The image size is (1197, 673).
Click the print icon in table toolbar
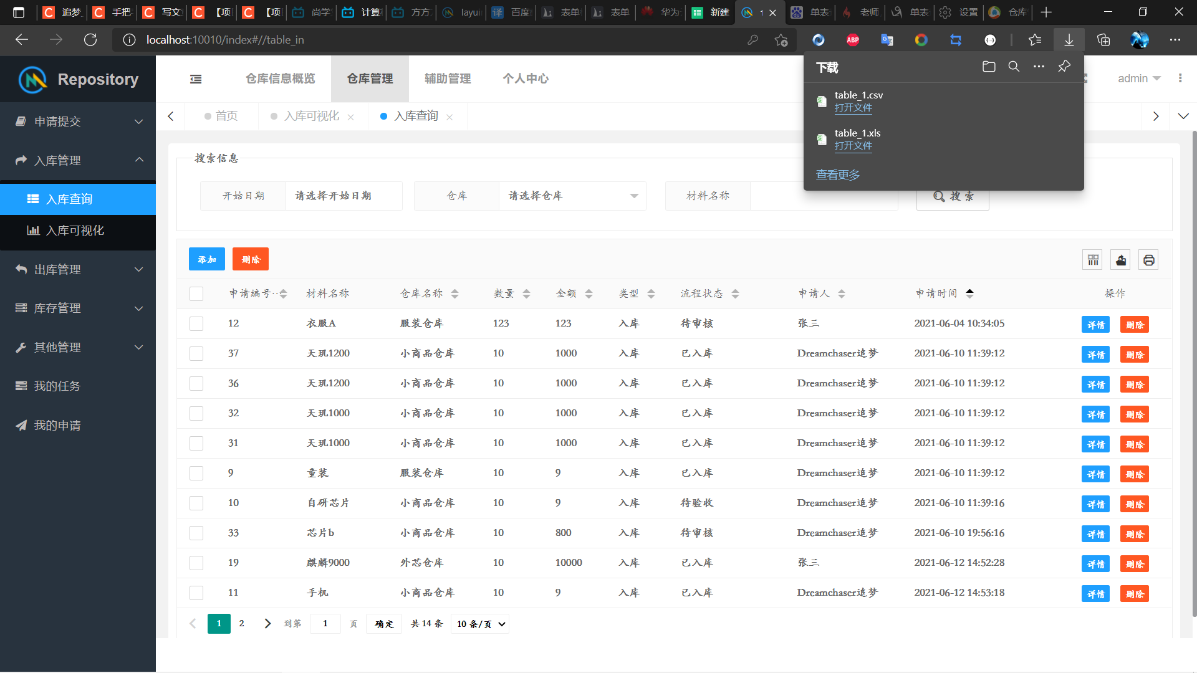pyautogui.click(x=1148, y=260)
